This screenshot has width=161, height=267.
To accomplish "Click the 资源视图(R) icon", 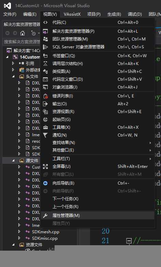I will coord(45,112).
